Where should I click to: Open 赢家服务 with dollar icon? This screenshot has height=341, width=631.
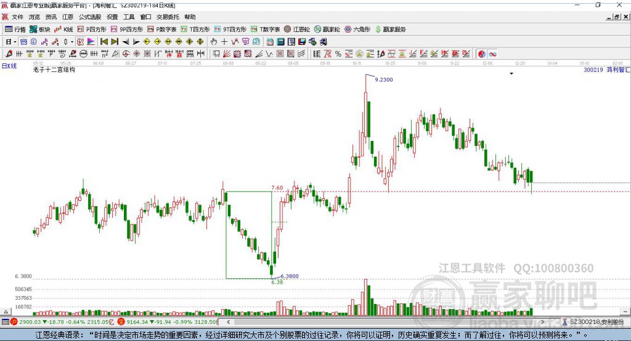pos(390,30)
